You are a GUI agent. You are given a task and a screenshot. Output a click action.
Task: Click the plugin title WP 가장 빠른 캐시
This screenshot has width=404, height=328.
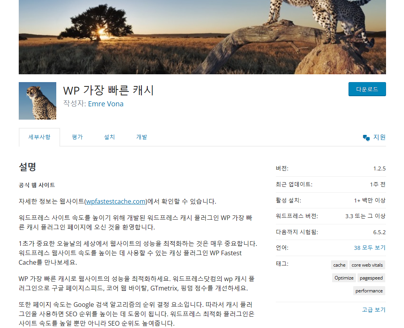tap(109, 90)
